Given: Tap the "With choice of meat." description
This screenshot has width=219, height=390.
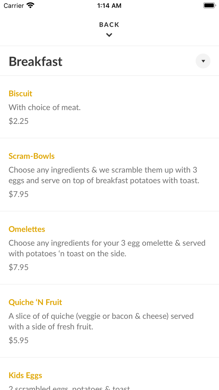Looking at the screenshot, I should [45, 108].
